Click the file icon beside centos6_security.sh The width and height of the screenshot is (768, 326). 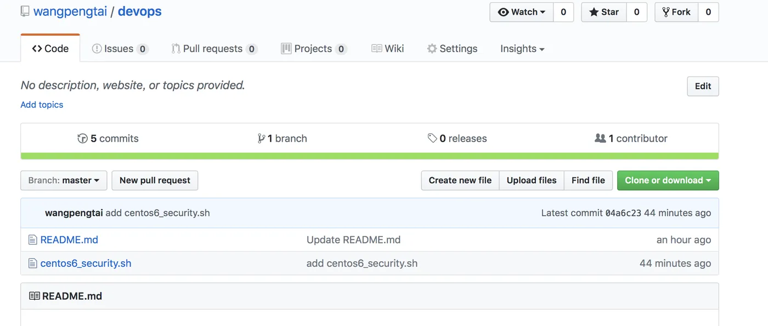coord(32,263)
